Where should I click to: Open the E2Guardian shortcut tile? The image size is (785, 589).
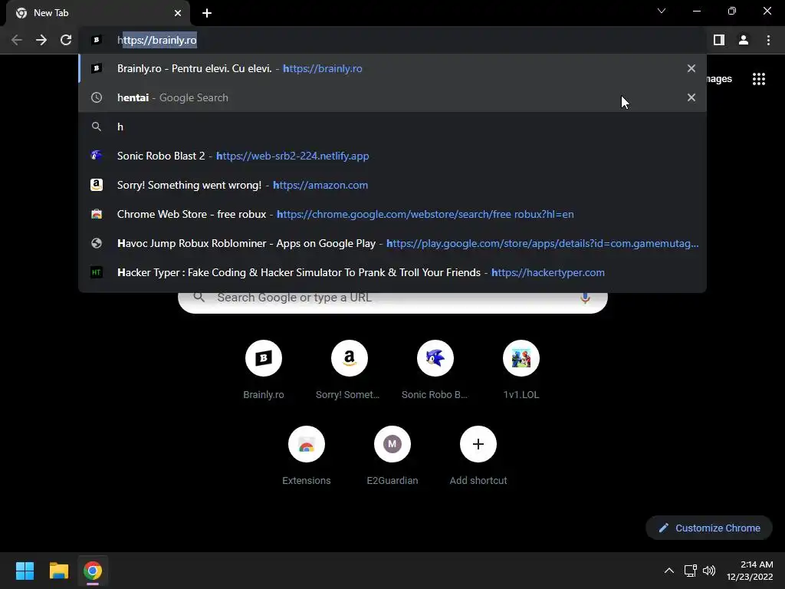pos(392,456)
